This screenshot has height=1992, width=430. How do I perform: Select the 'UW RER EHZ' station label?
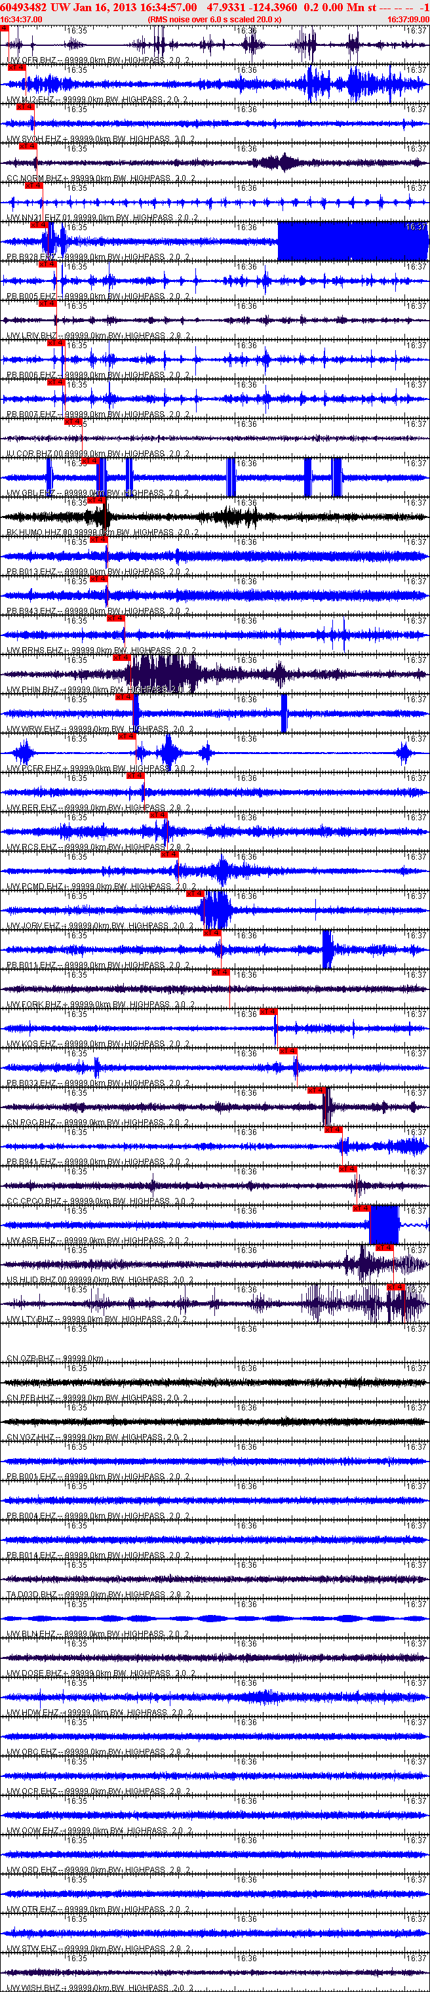[x=31, y=807]
